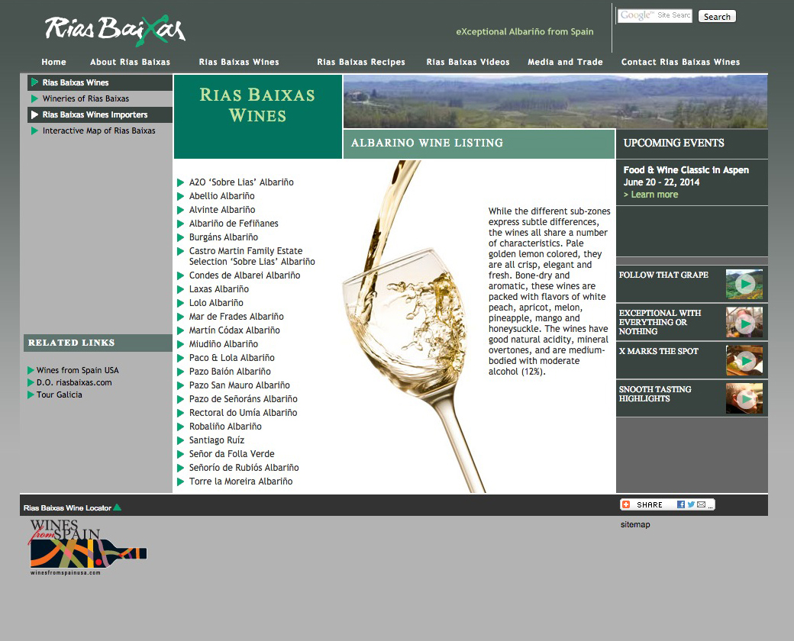Open the sitemap link in the footer
This screenshot has width=794, height=641.
coord(635,524)
